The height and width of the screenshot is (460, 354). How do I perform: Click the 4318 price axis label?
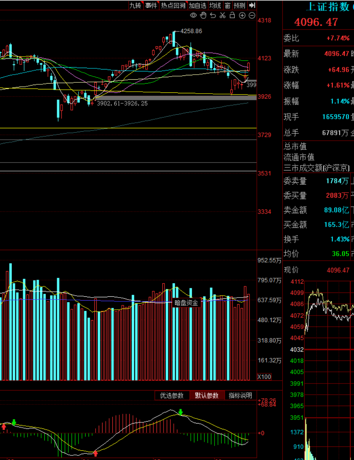coord(265,21)
